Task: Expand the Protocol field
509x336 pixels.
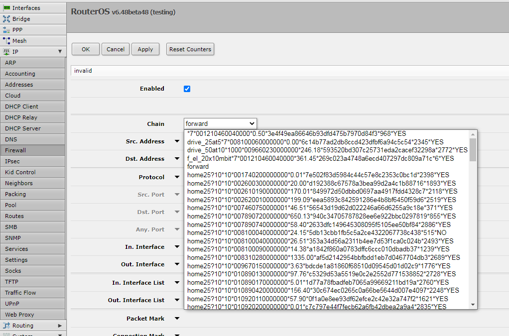Action: 177,177
